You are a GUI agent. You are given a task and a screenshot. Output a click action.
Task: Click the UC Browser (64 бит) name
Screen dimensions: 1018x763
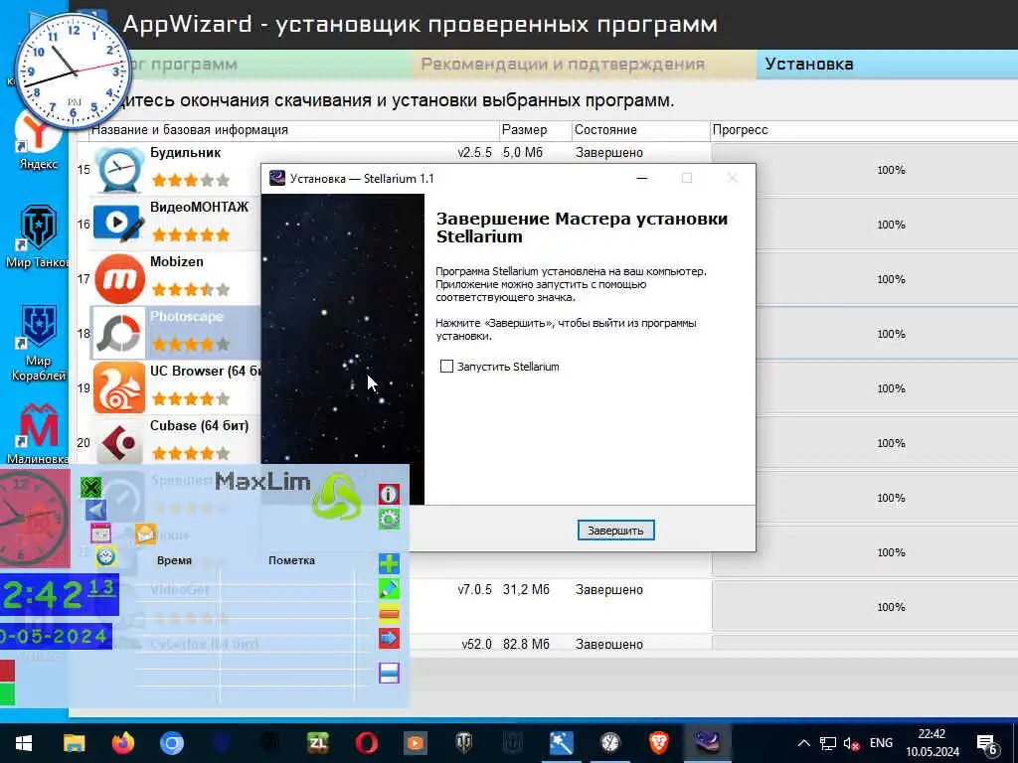pos(205,371)
